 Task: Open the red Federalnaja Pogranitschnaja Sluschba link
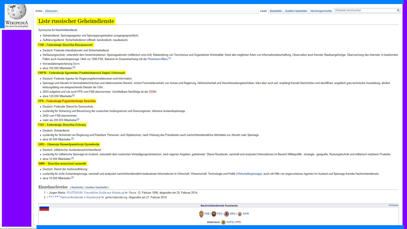[71, 101]
